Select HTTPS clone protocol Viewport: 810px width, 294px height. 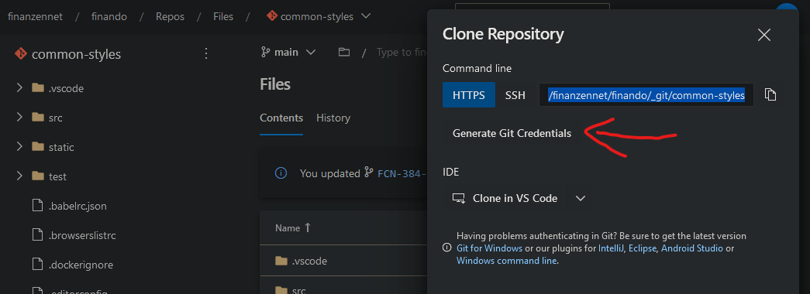pyautogui.click(x=468, y=95)
